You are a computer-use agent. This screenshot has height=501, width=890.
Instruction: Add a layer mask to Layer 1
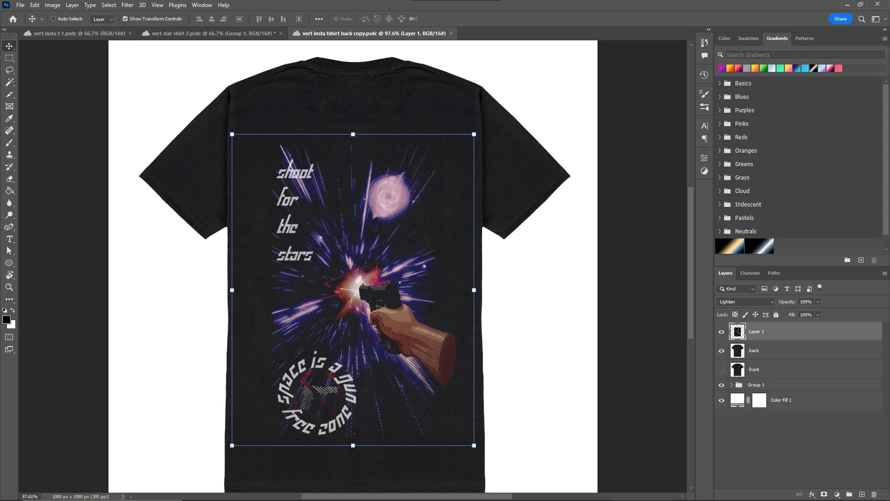point(824,495)
